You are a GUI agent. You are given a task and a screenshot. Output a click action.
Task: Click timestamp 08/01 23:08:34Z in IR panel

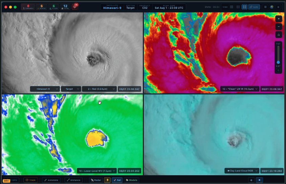coord(272,89)
